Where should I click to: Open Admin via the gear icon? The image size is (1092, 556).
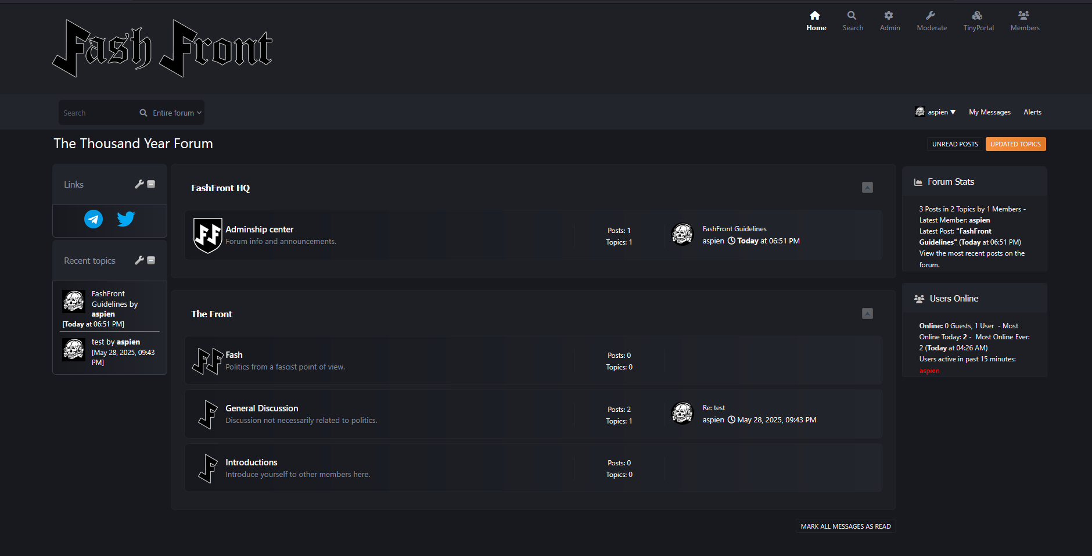[x=889, y=16]
